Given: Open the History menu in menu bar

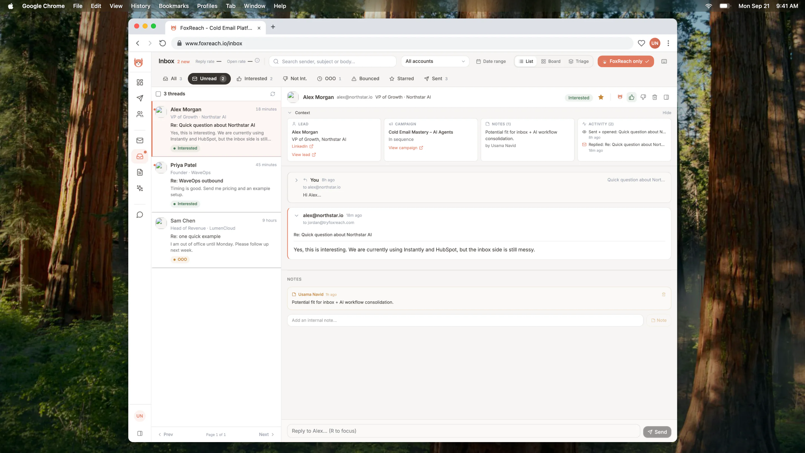Looking at the screenshot, I should pyautogui.click(x=140, y=6).
